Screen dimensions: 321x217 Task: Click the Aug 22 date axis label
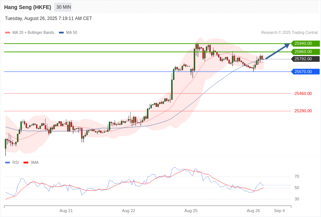coord(128,211)
